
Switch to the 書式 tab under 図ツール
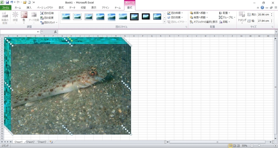[129, 8]
